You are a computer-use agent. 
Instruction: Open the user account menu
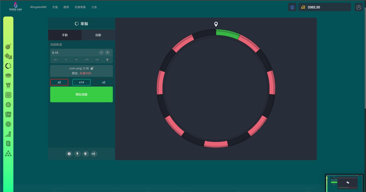point(359,7)
